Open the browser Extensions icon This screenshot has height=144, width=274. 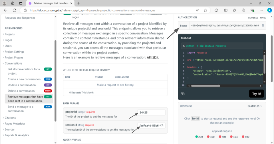click(x=216, y=10)
